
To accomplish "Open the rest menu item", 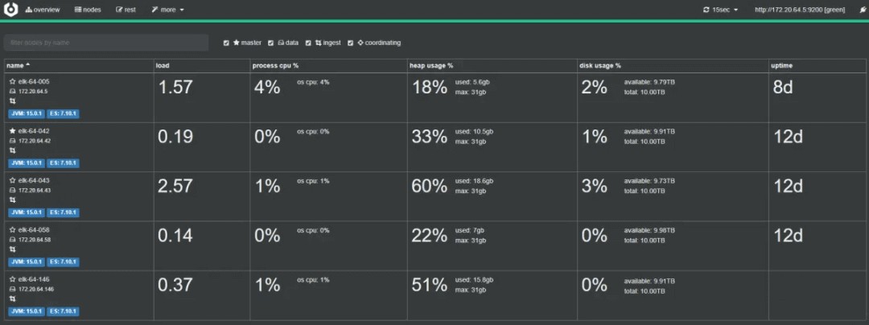I will [x=126, y=10].
